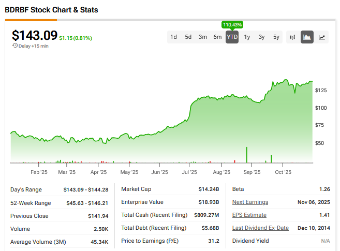Click the Last Dividend Ex-Date link
Image resolution: width=340 pixels, height=251 pixels.
tap(260, 228)
